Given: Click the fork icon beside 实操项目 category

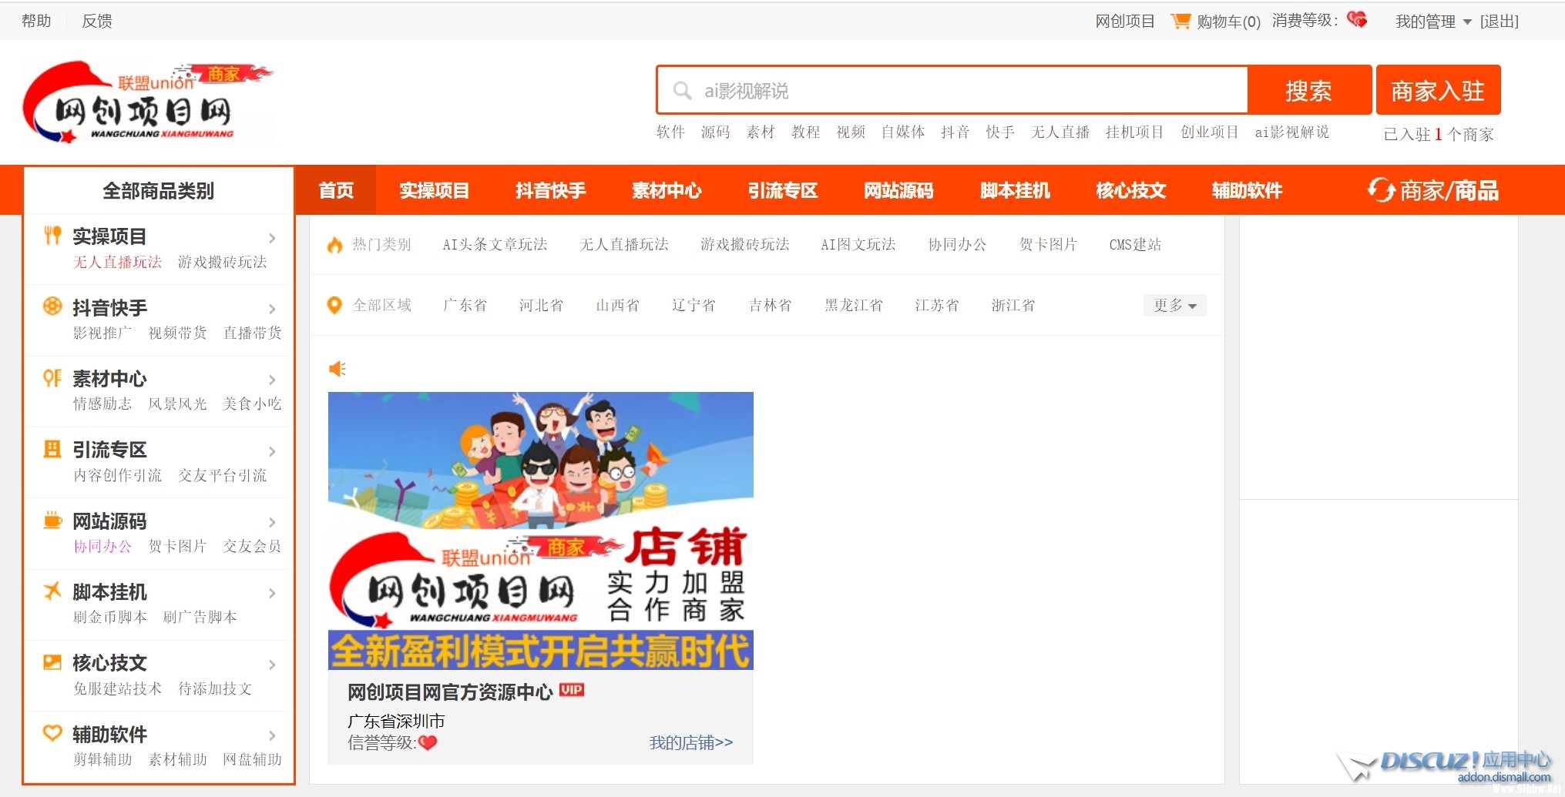Looking at the screenshot, I should (x=52, y=236).
